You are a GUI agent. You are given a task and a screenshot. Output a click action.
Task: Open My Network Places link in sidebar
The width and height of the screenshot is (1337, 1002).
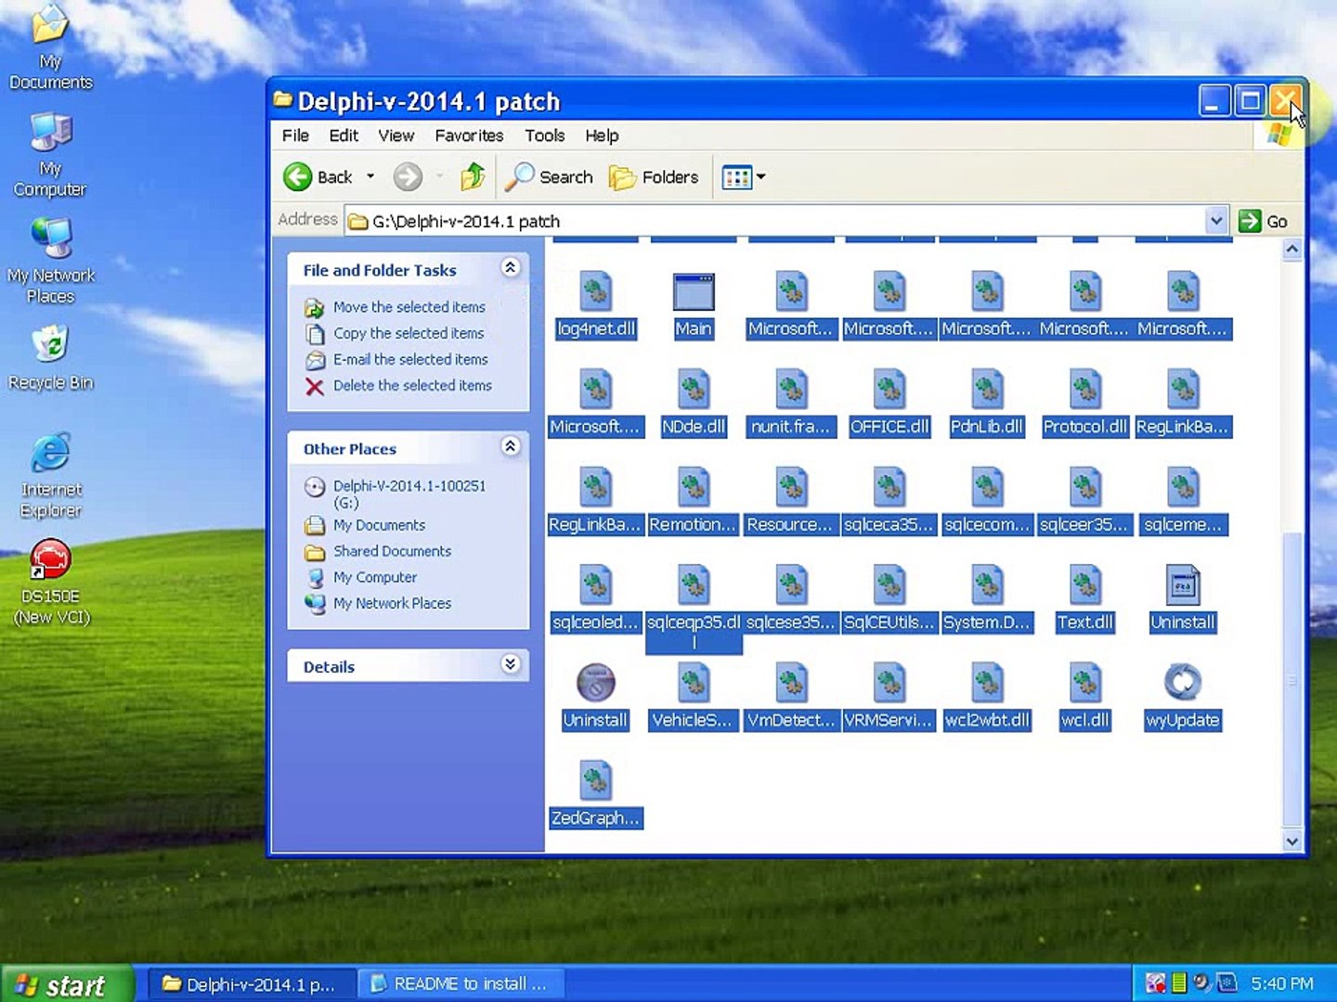[392, 603]
